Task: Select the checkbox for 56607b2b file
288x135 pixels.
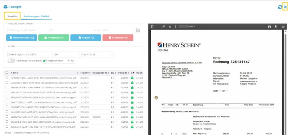Action: 7,102
